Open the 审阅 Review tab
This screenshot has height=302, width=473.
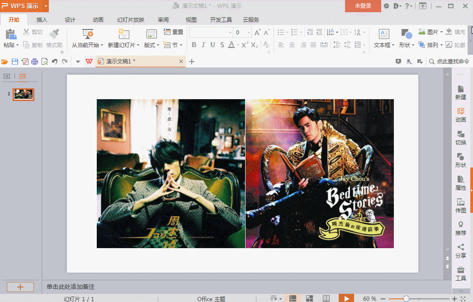163,19
